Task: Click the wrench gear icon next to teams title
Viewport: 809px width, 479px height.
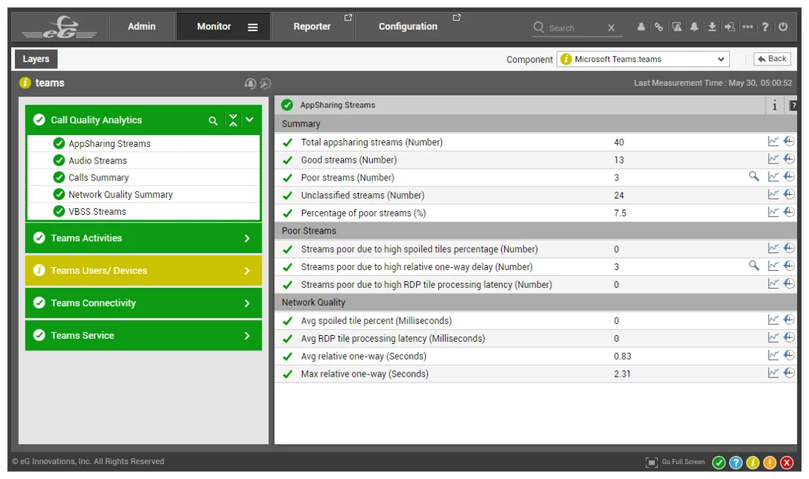Action: (265, 83)
